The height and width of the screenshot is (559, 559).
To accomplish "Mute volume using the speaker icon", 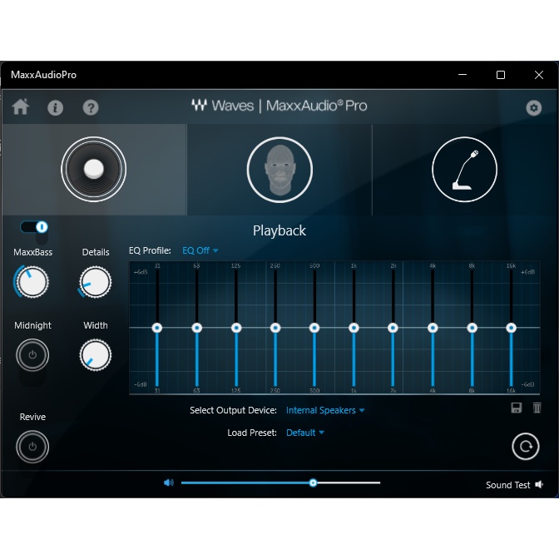I will coord(169,482).
